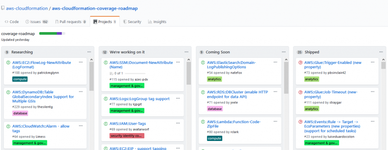Open the Shipped column menu

coord(381,52)
